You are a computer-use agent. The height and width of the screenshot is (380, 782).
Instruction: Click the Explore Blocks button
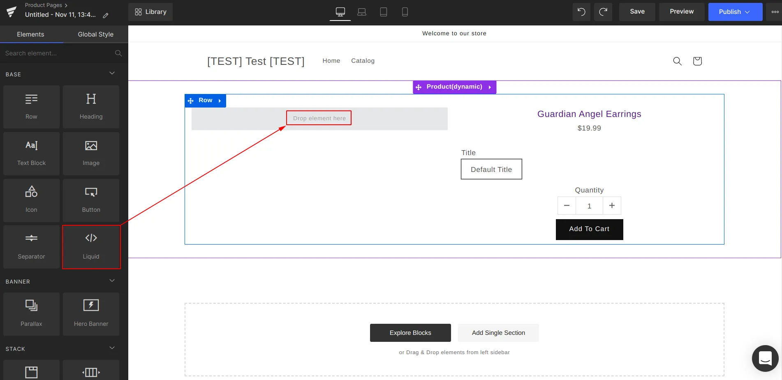click(410, 333)
